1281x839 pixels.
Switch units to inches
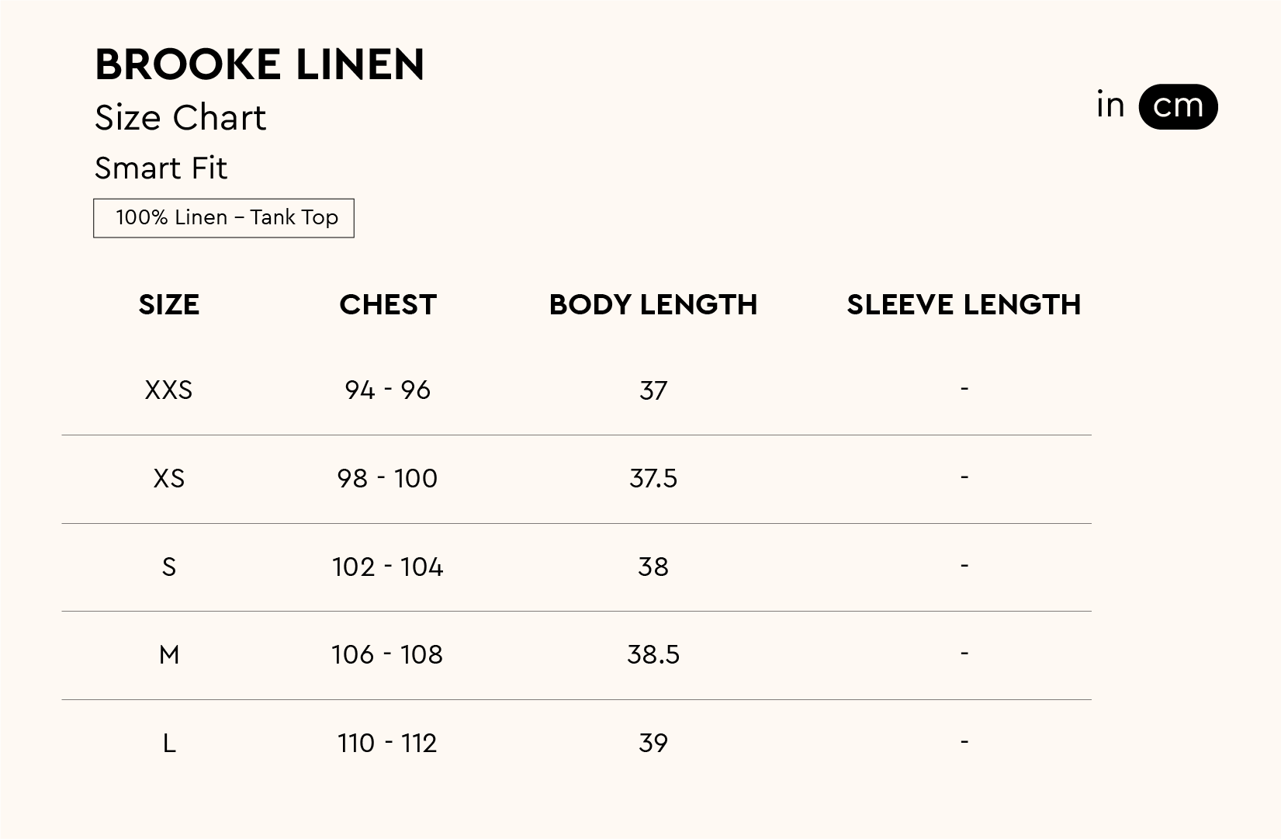[1110, 106]
